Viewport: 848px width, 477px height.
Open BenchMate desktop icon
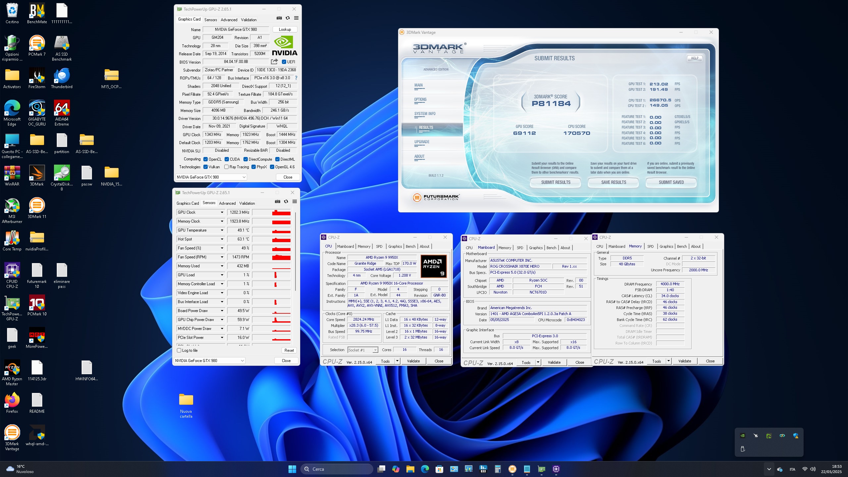point(37,14)
